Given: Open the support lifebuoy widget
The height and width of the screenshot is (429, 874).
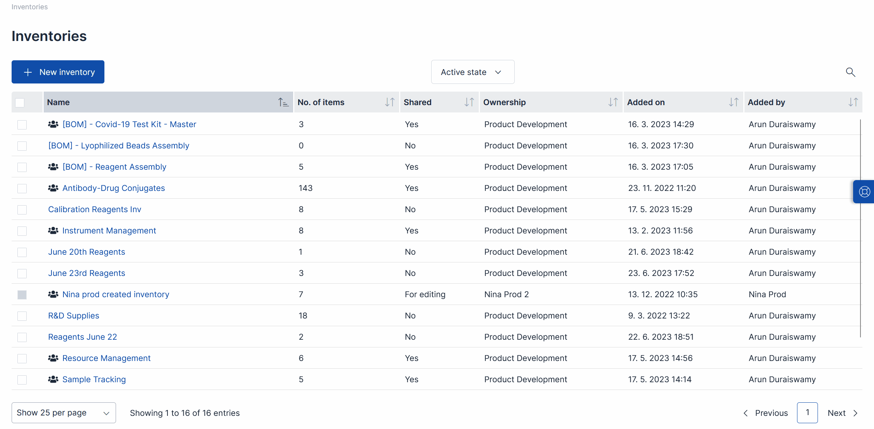Looking at the screenshot, I should [x=864, y=192].
